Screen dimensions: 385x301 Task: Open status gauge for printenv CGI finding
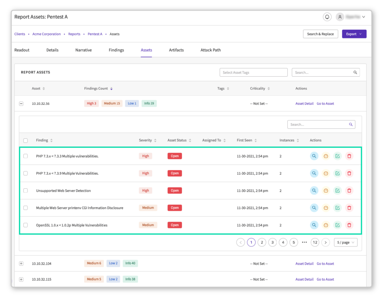pos(326,208)
